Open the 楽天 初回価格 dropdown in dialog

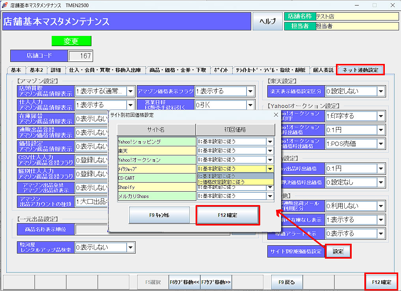click(270, 151)
